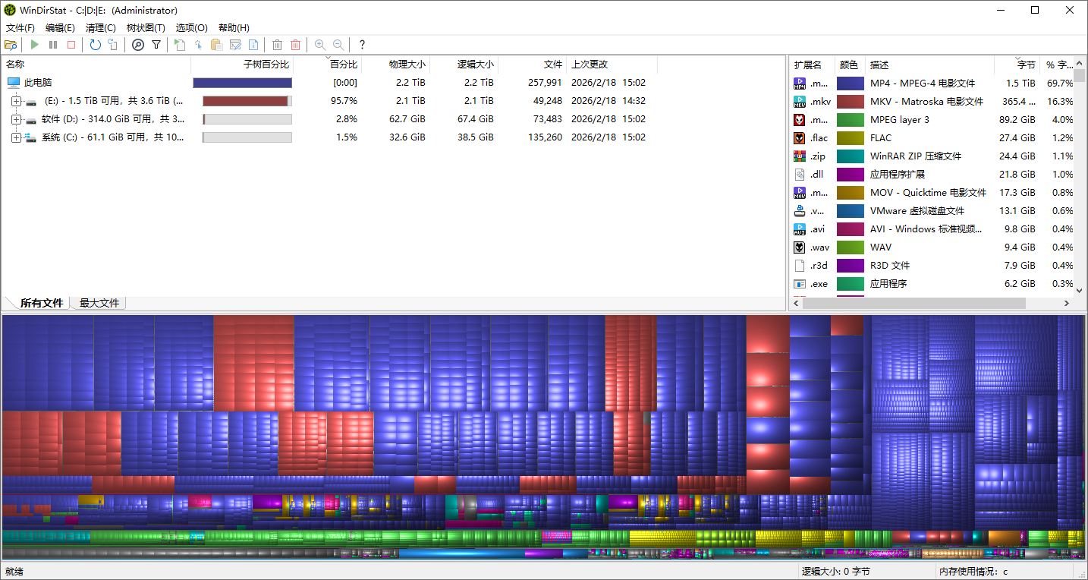Viewport: 1088px width, 580px height.
Task: Click the zoom in magnifier icon
Action: [320, 45]
